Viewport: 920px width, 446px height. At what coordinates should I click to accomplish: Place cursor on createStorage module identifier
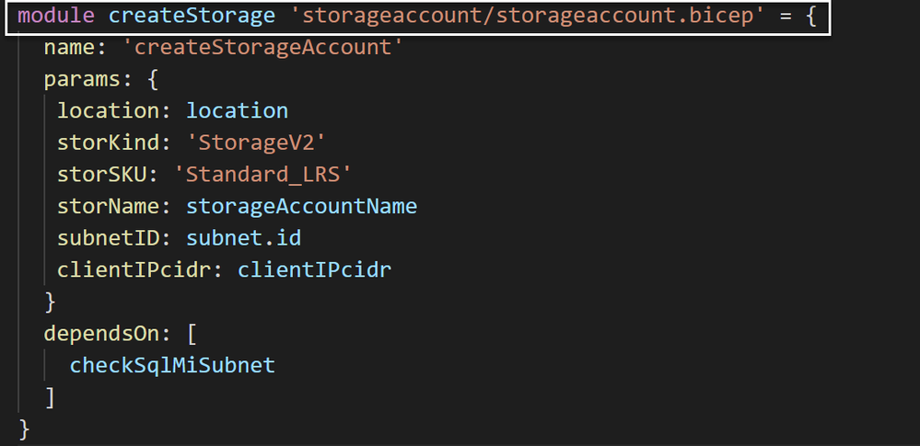192,16
